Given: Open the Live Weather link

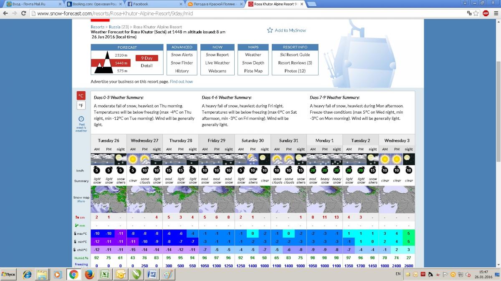Looking at the screenshot, I should 218,63.
